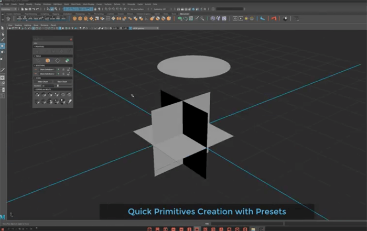Image resolution: width=367 pixels, height=231 pixels.
Task: Close the floating tools panel
Action: pos(71,39)
